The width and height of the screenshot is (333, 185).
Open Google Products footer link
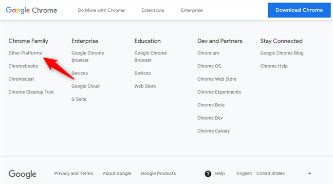158,173
